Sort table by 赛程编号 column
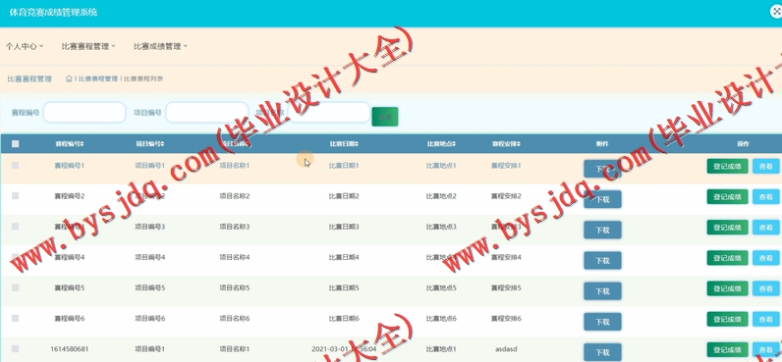The height and width of the screenshot is (362, 782). 70,144
